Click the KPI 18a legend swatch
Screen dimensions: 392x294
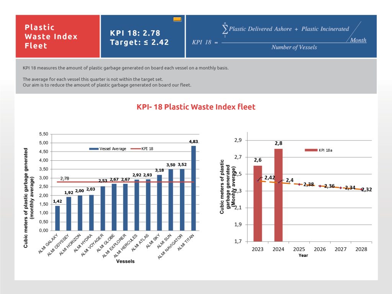(x=311, y=150)
